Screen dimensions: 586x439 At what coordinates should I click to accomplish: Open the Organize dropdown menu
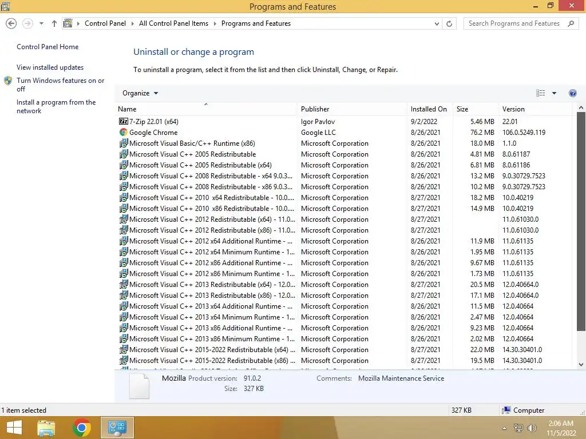pyautogui.click(x=140, y=93)
